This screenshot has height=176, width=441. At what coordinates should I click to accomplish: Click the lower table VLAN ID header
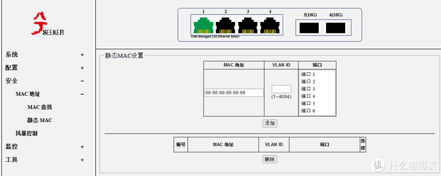(x=274, y=145)
